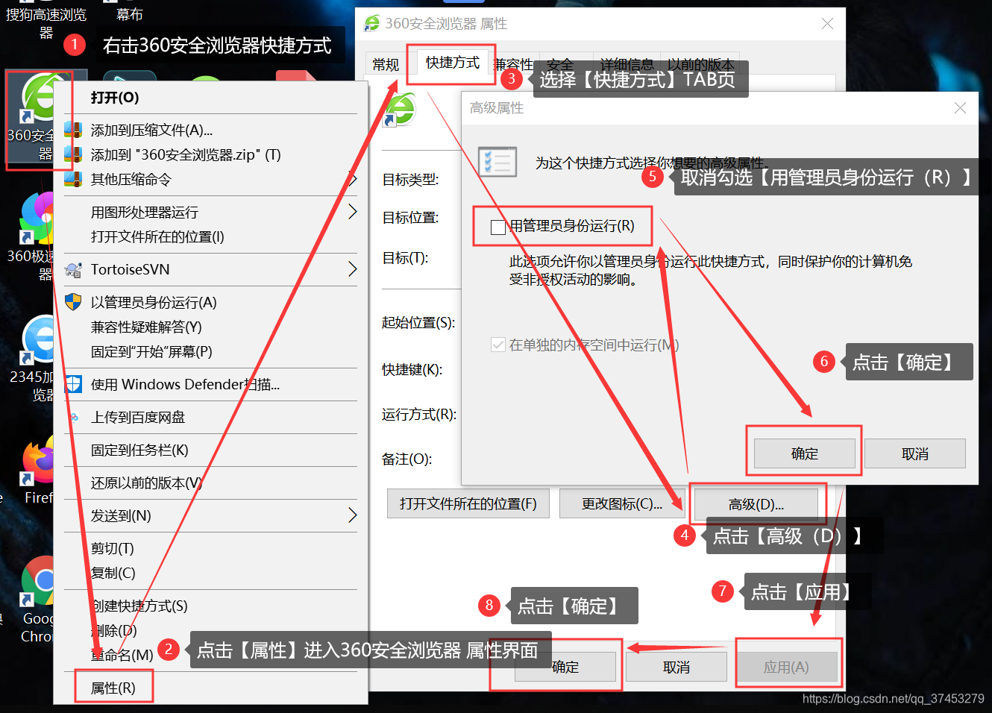Click the 运行方式(R): field label
The width and height of the screenshot is (992, 713).
pos(419,415)
